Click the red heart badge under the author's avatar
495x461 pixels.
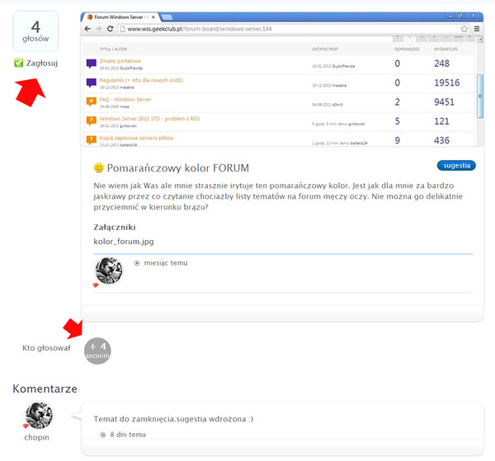point(96,285)
